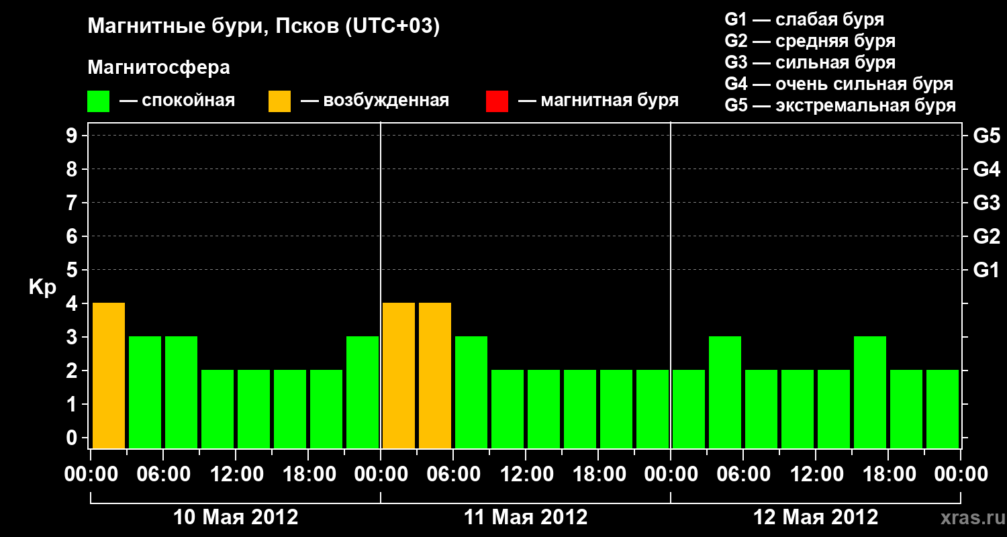Select the 06:00–09:00 bar on 12 May
This screenshot has height=537, width=1007.
(761, 409)
